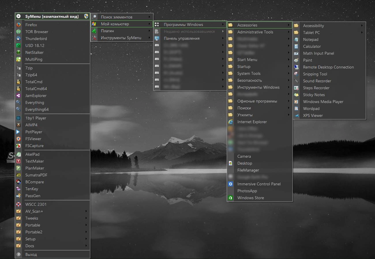Click the Calculator icon in Accessories
375x259 pixels.
296,46
